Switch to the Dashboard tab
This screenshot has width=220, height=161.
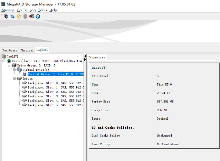pos(10,50)
